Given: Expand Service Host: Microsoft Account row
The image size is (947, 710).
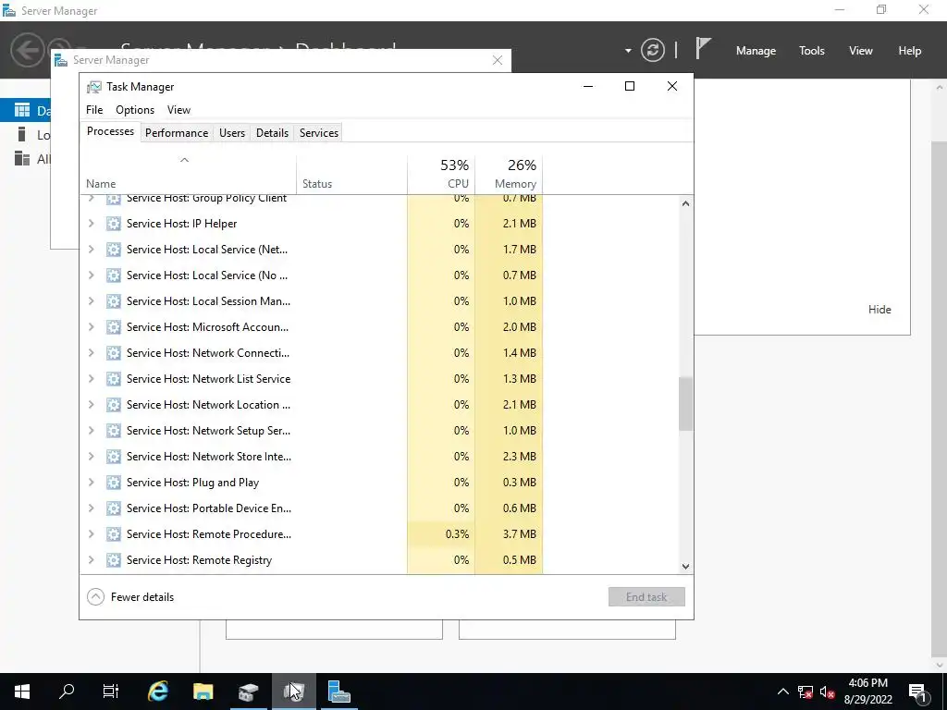Looking at the screenshot, I should (92, 326).
